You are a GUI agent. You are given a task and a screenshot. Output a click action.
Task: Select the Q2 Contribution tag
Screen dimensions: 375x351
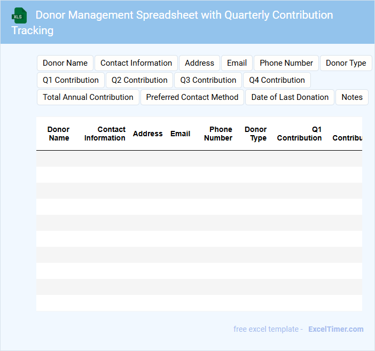pos(139,80)
